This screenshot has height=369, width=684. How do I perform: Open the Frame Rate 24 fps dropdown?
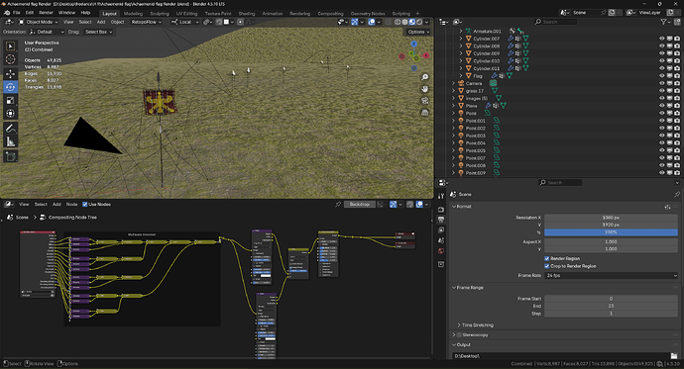point(611,275)
